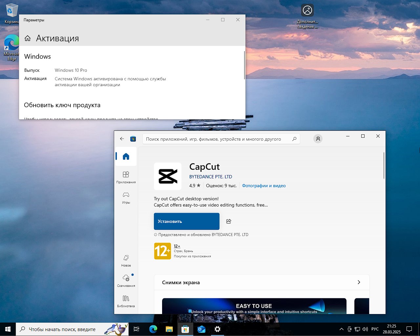Minimize the Microsoft Store window
The width and height of the screenshot is (420, 336).
coord(348,136)
